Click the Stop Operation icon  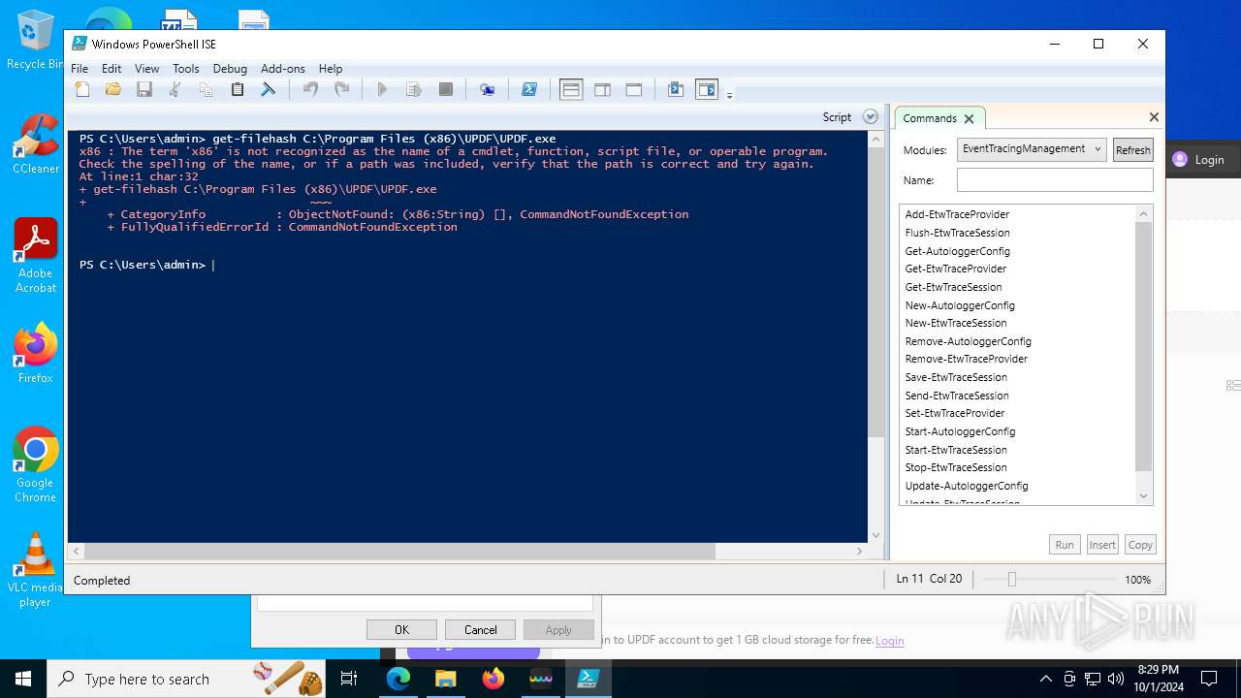tap(446, 89)
